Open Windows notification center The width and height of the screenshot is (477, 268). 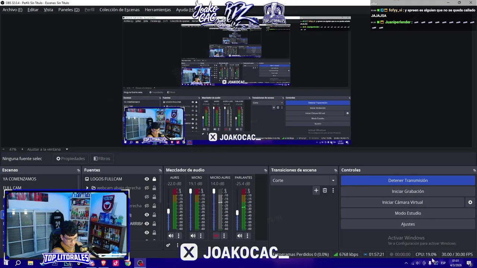pyautogui.click(x=469, y=263)
